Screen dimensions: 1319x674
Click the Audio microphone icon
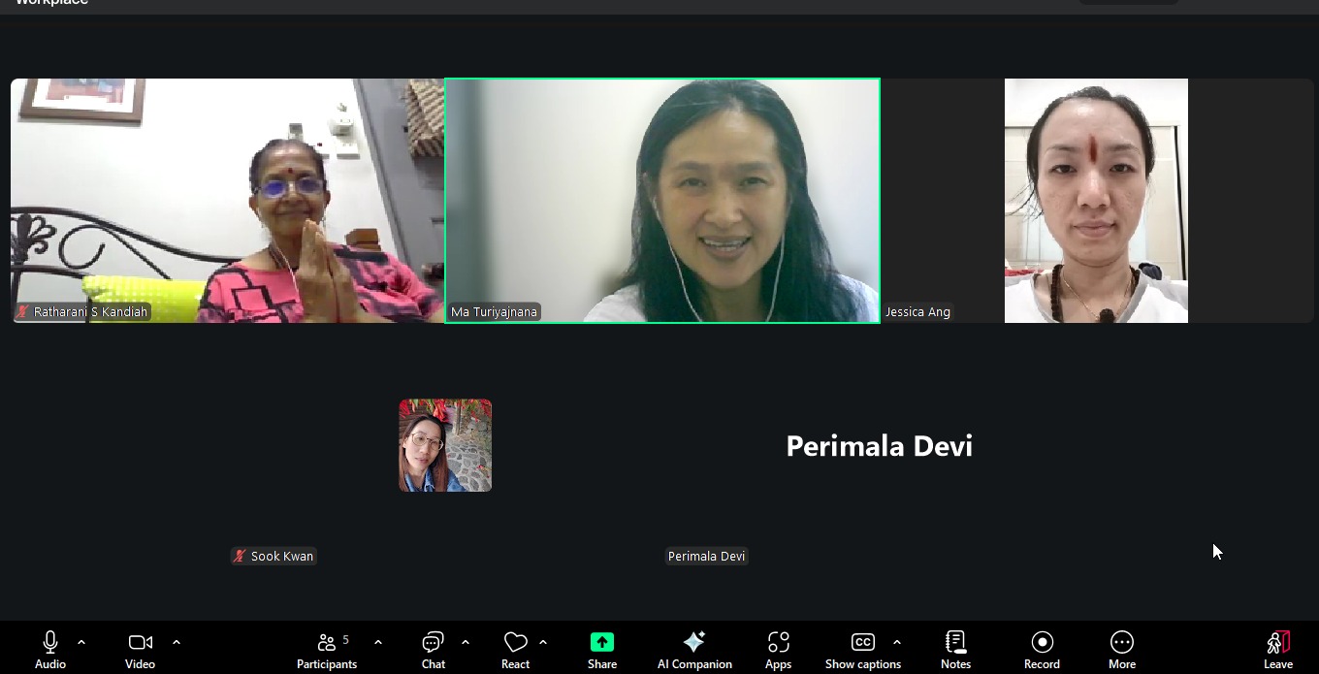(50, 643)
